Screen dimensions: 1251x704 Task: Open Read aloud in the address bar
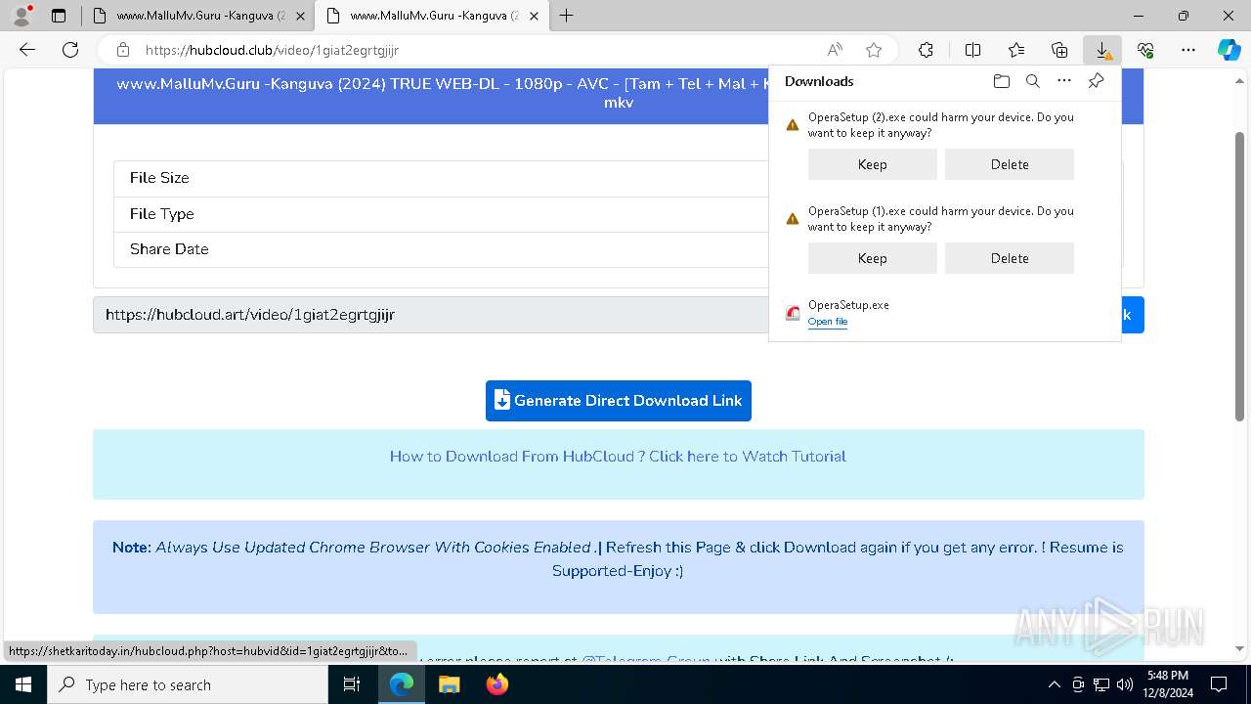(x=835, y=50)
